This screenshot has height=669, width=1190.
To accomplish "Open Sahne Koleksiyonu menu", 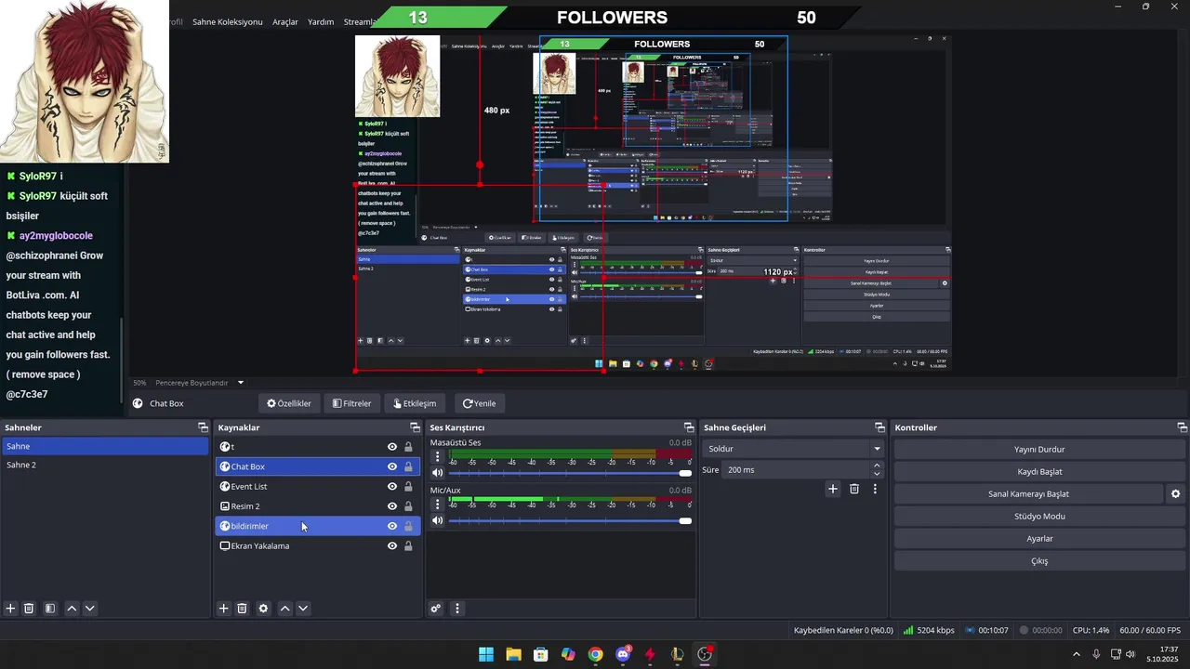I will coord(228,21).
